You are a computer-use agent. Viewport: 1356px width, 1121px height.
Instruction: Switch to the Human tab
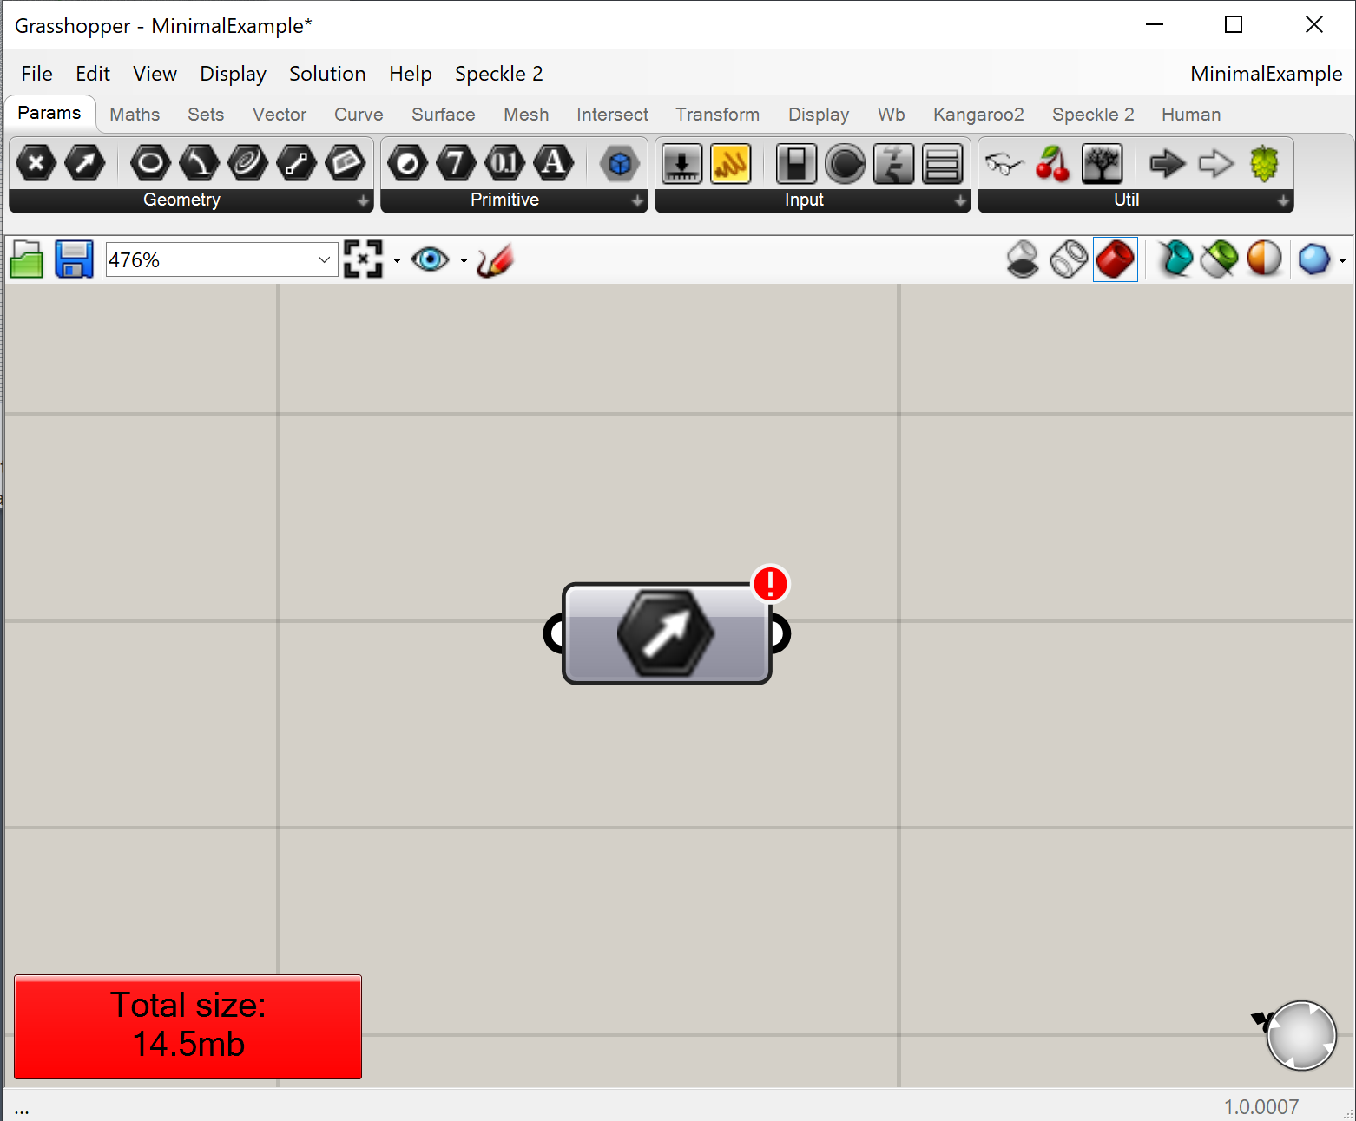click(x=1191, y=115)
